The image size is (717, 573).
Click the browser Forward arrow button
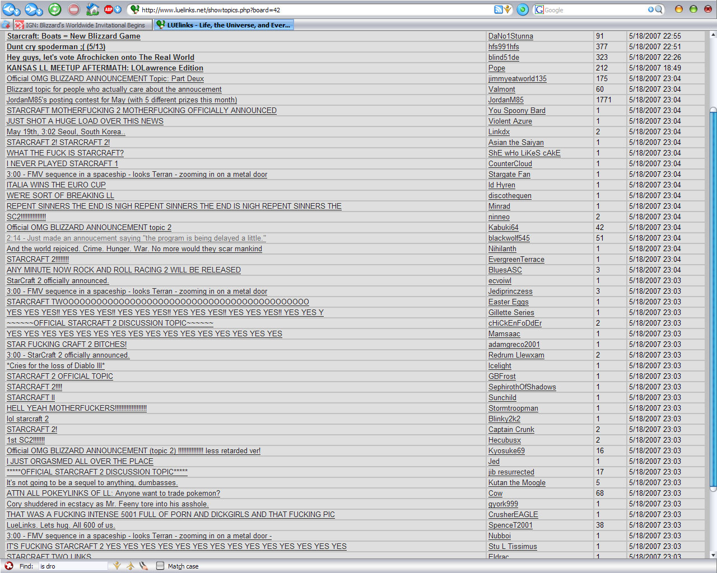[31, 9]
